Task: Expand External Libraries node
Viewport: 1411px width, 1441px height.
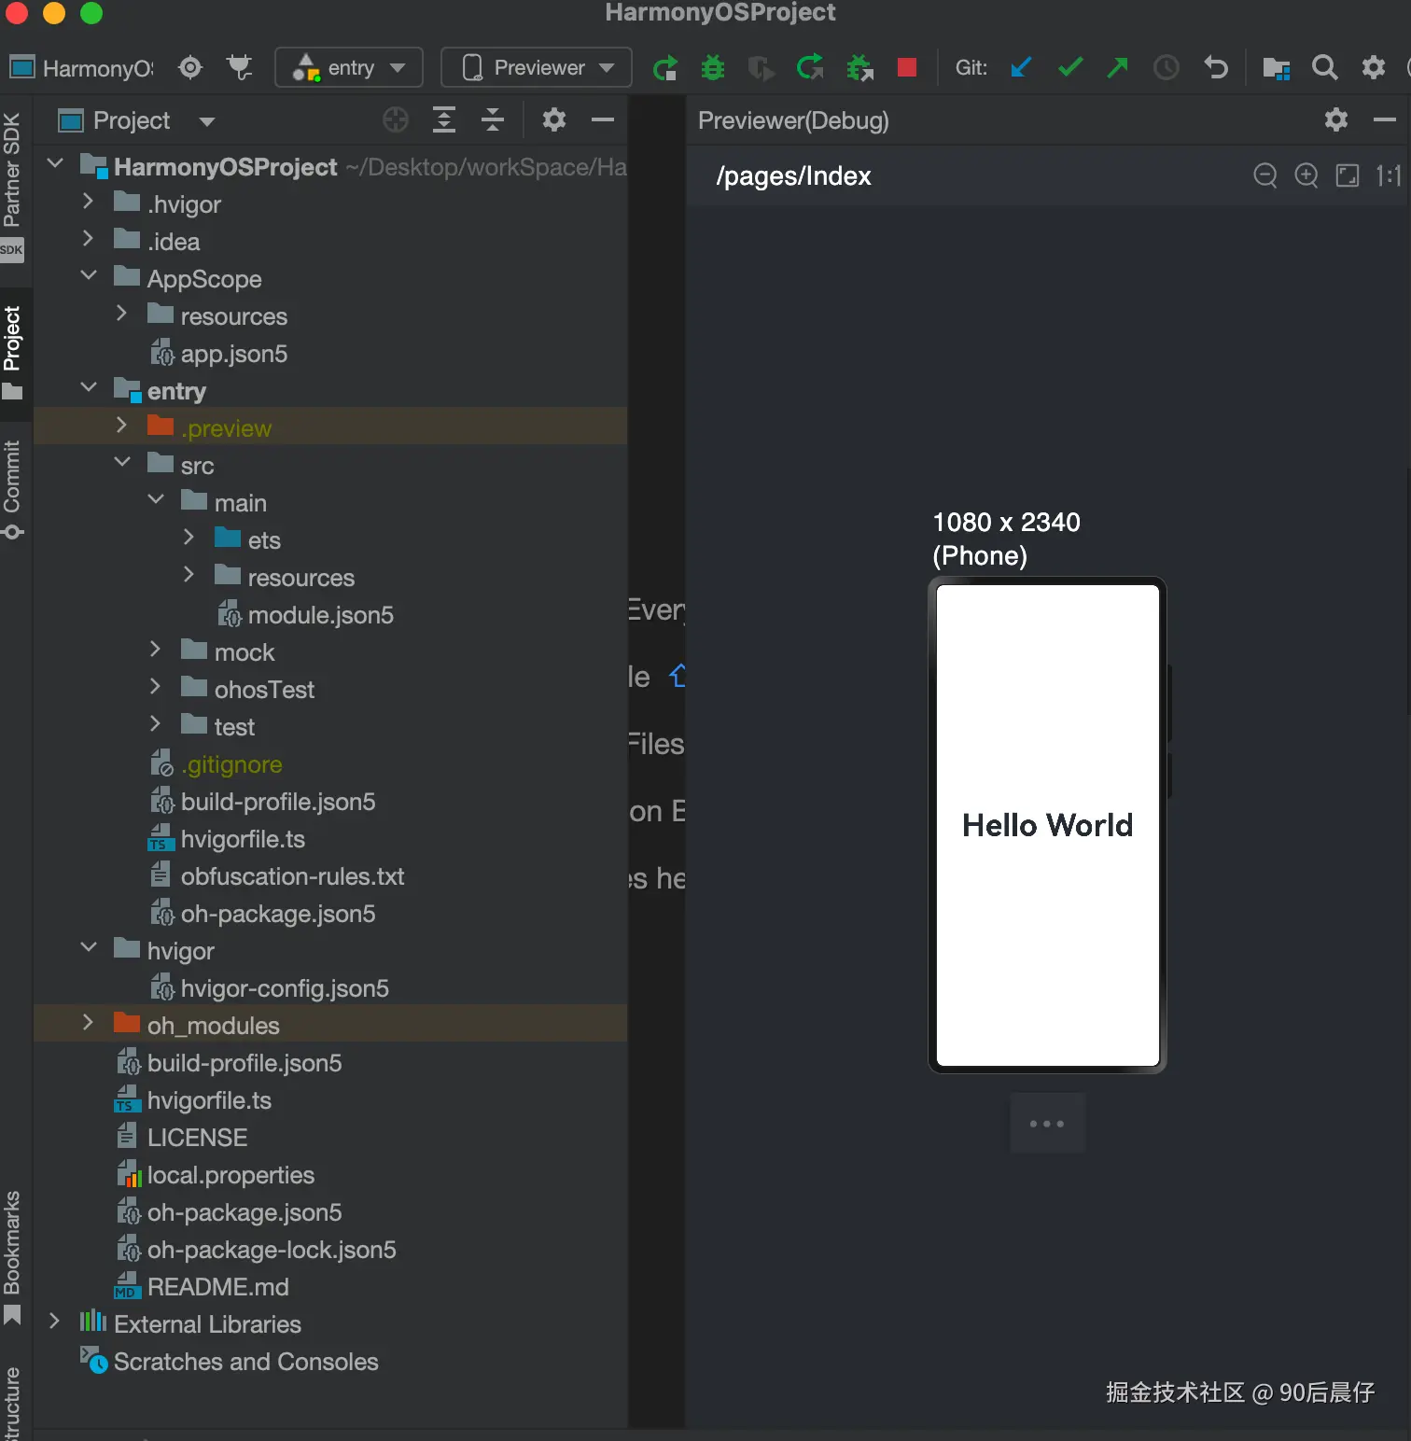Action: point(54,1322)
